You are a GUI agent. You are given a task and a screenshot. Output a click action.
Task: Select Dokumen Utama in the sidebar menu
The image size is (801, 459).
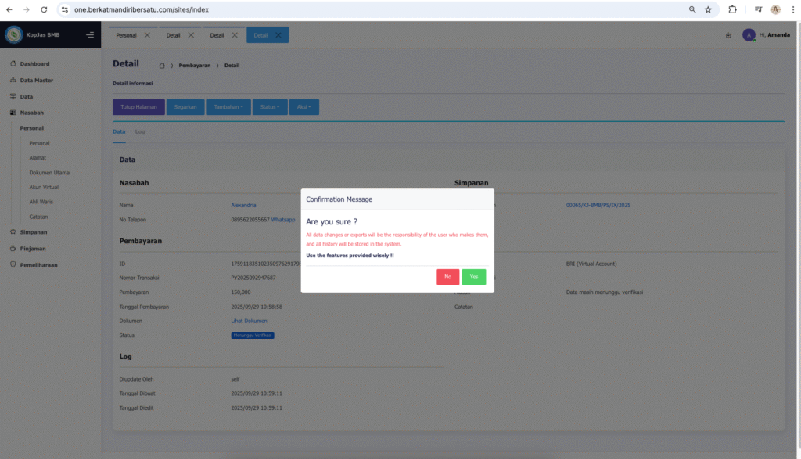(x=50, y=173)
